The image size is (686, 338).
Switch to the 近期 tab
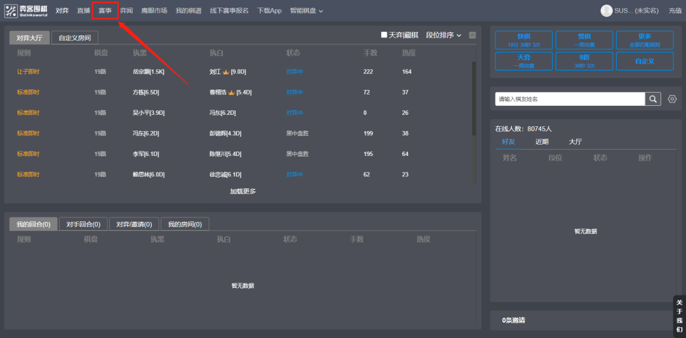click(542, 142)
